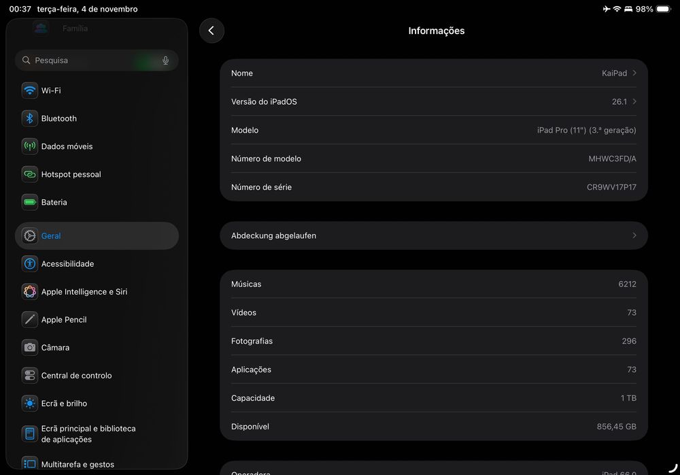
Task: Open Ecrã principal e biblioteca icon
Action: pos(29,433)
